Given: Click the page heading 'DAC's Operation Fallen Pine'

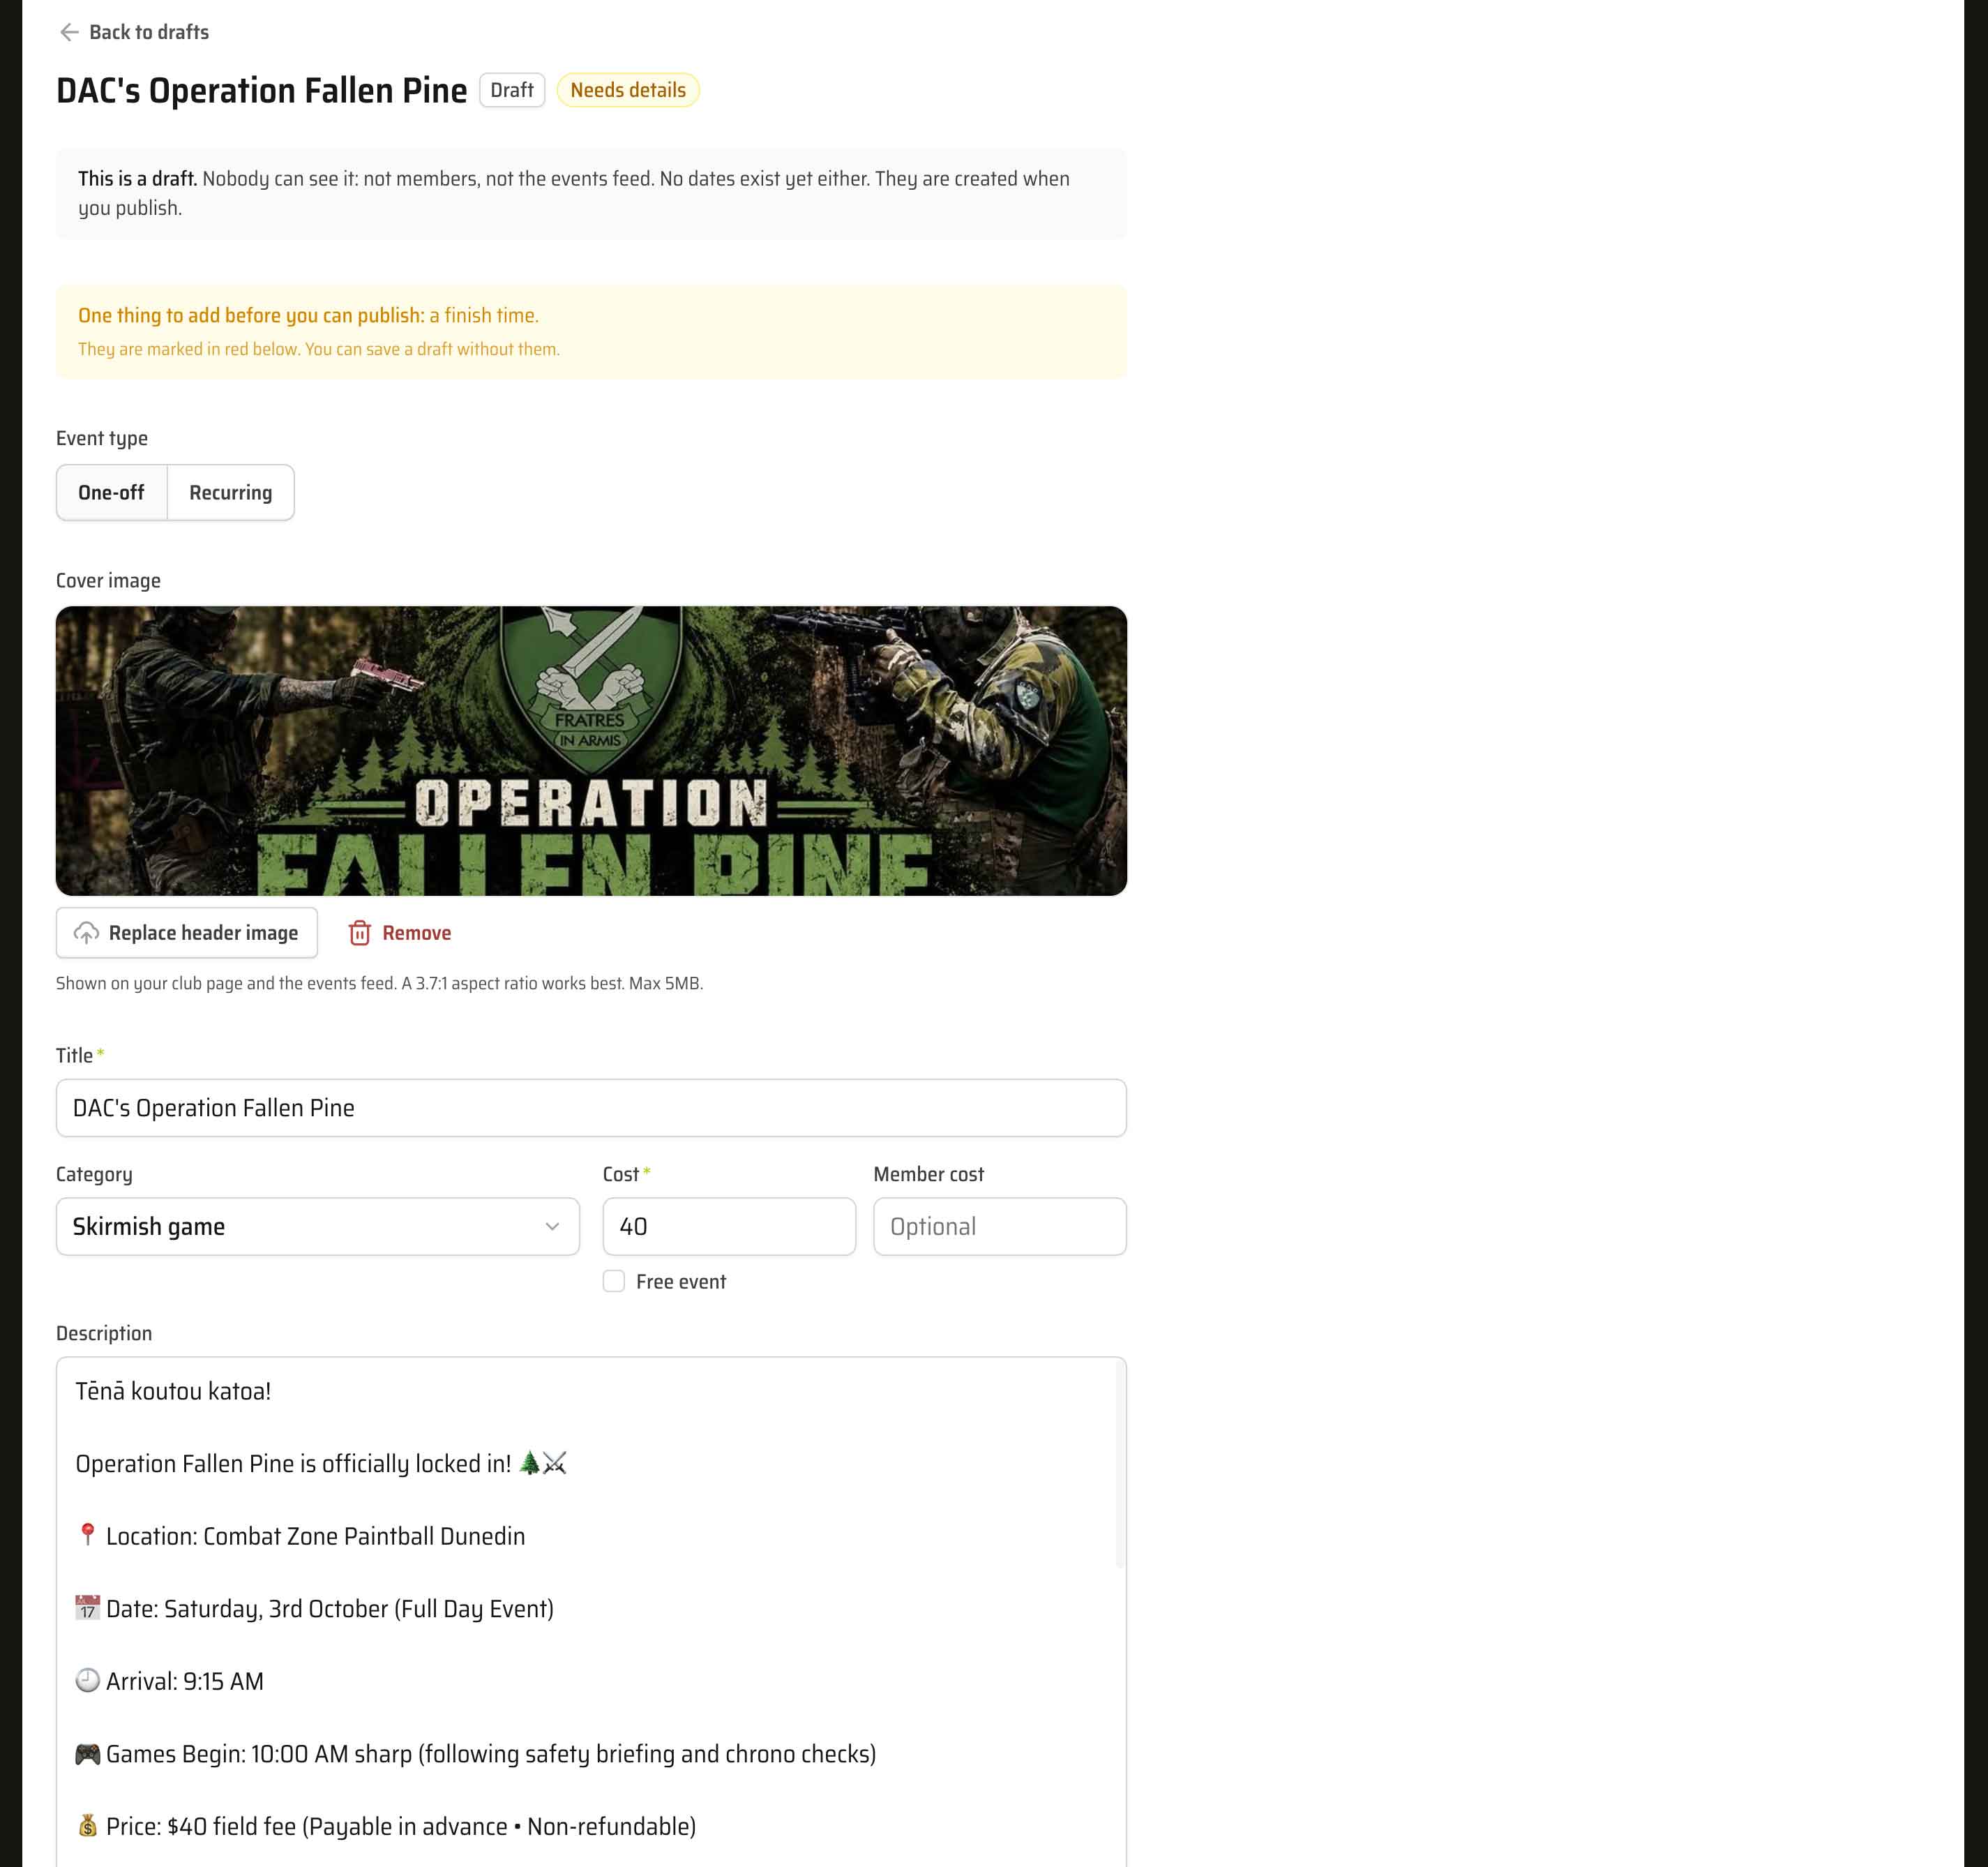Looking at the screenshot, I should click(x=261, y=90).
